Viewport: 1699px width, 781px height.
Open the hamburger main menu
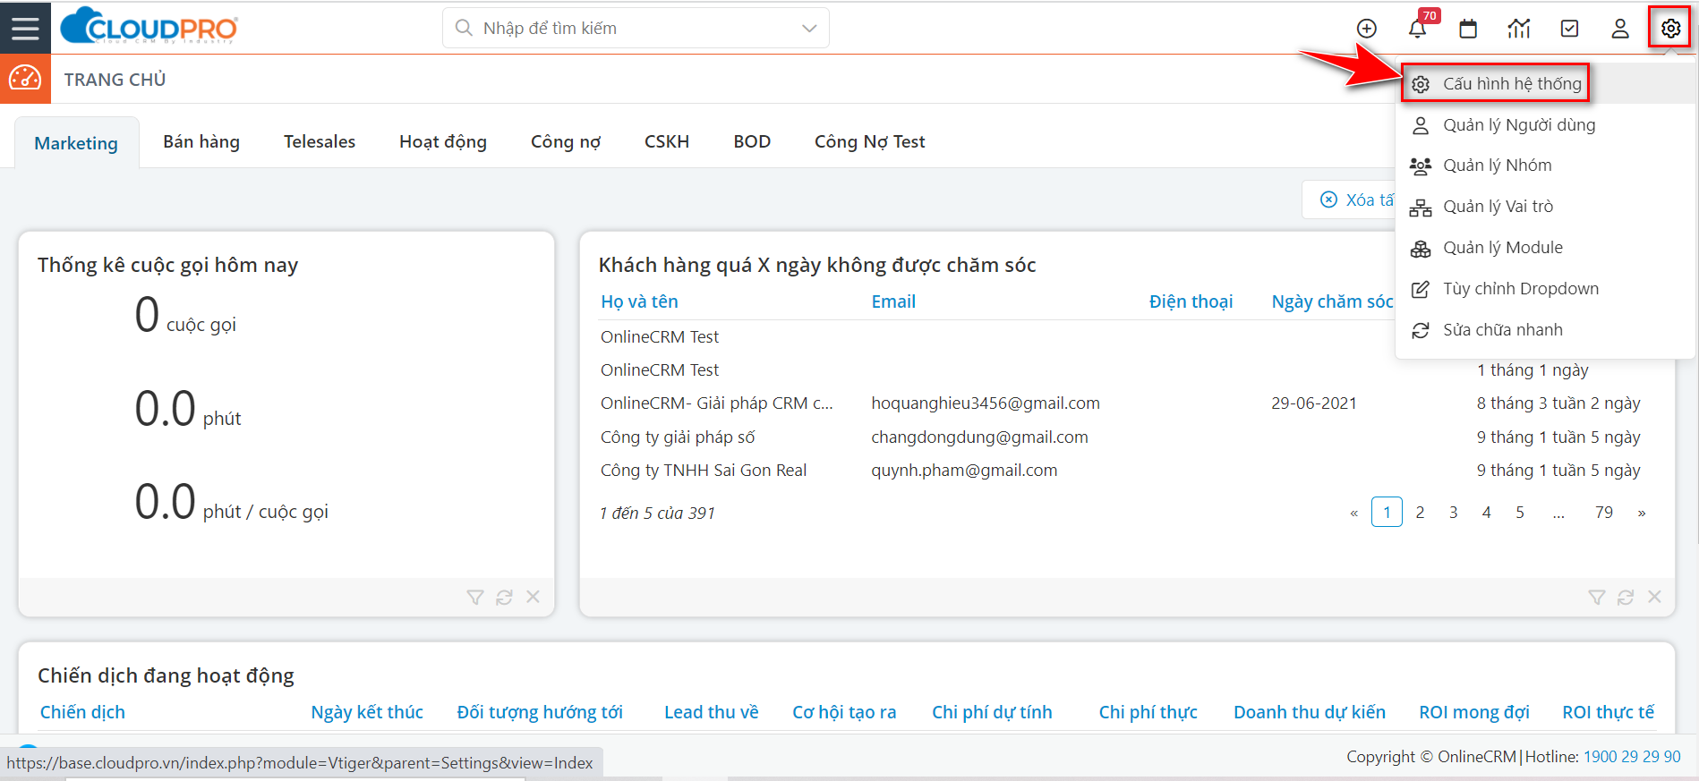pyautogui.click(x=25, y=28)
